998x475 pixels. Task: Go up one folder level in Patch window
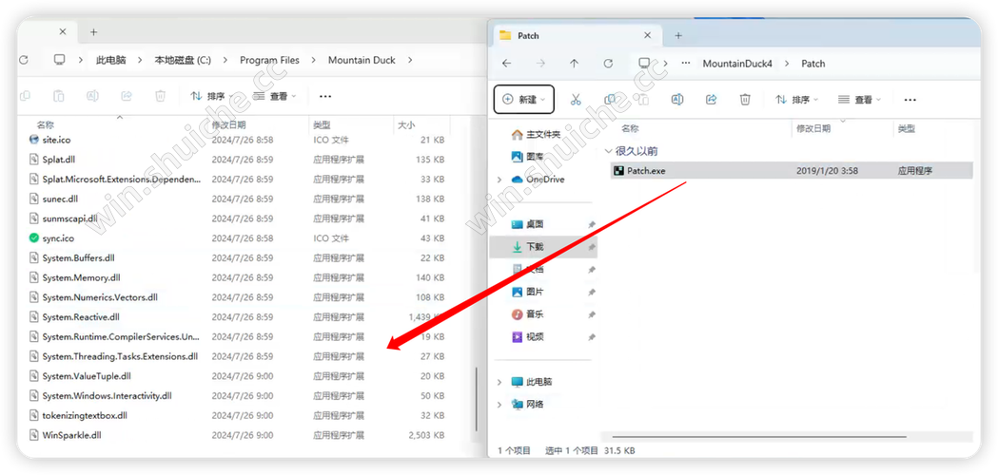coord(574,64)
